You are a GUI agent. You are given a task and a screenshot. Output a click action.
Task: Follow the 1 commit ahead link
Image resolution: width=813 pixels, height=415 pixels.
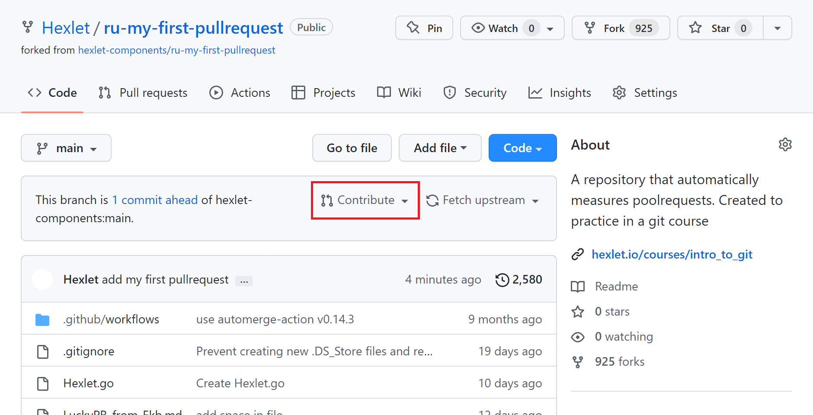[155, 200]
